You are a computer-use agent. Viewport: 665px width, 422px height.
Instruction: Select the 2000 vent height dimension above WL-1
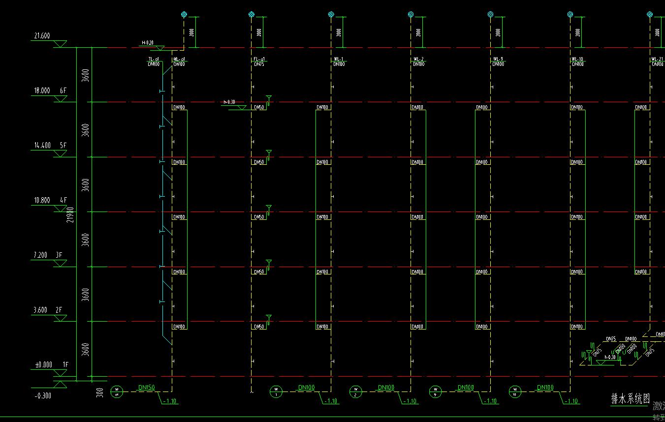pos(339,32)
